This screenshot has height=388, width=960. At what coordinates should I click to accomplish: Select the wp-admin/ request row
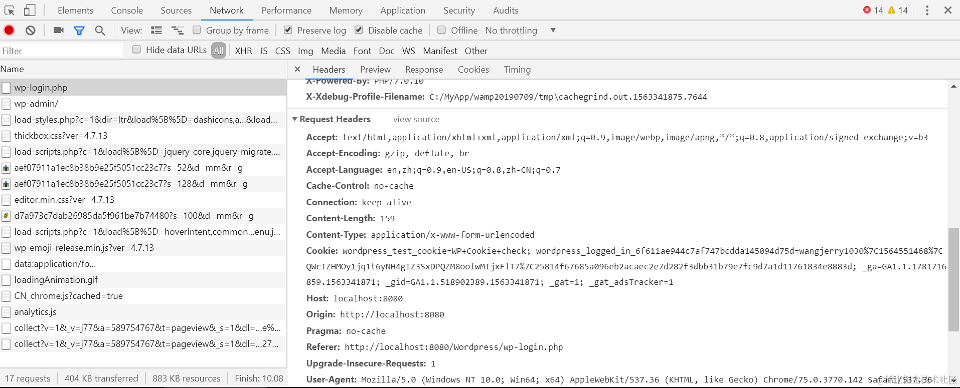pos(36,104)
